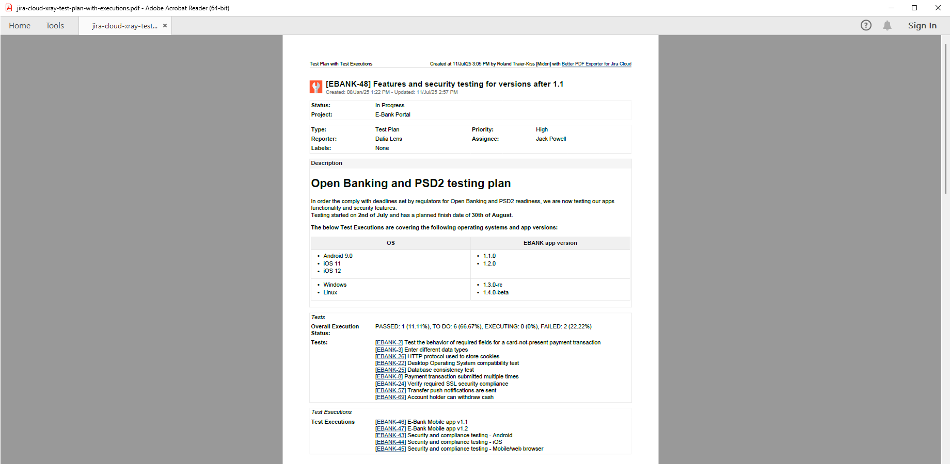Click the labels value 'None'

pyautogui.click(x=382, y=148)
